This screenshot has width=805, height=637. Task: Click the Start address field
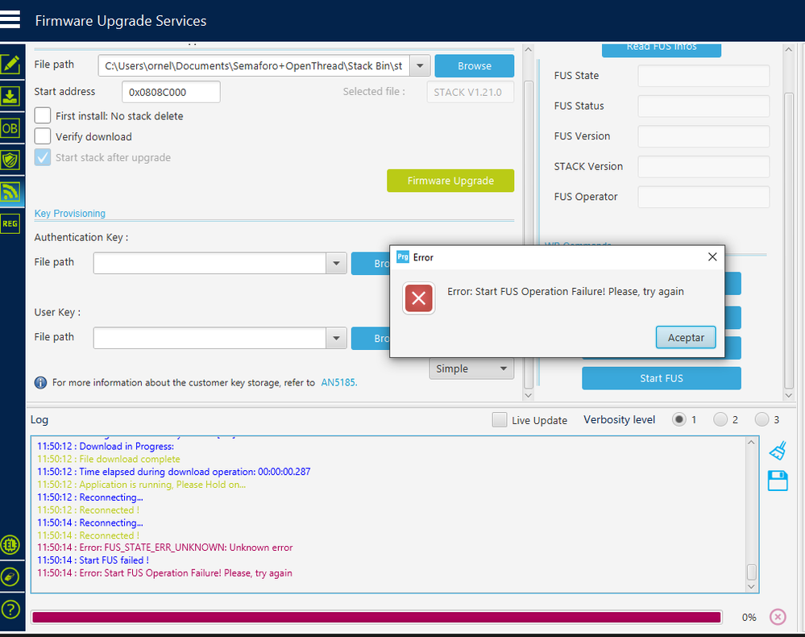171,92
